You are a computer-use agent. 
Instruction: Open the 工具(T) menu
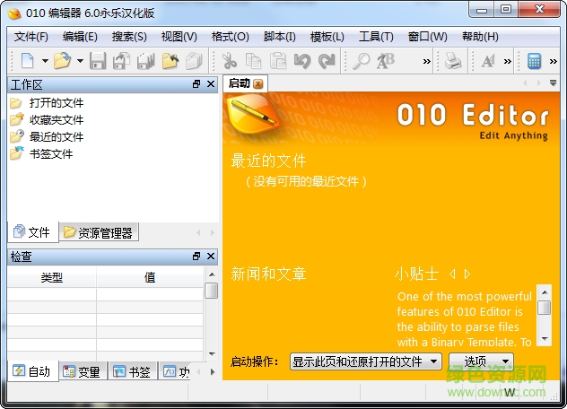coord(376,37)
